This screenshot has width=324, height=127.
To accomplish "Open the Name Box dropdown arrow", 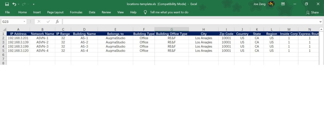I will tap(25, 22).
